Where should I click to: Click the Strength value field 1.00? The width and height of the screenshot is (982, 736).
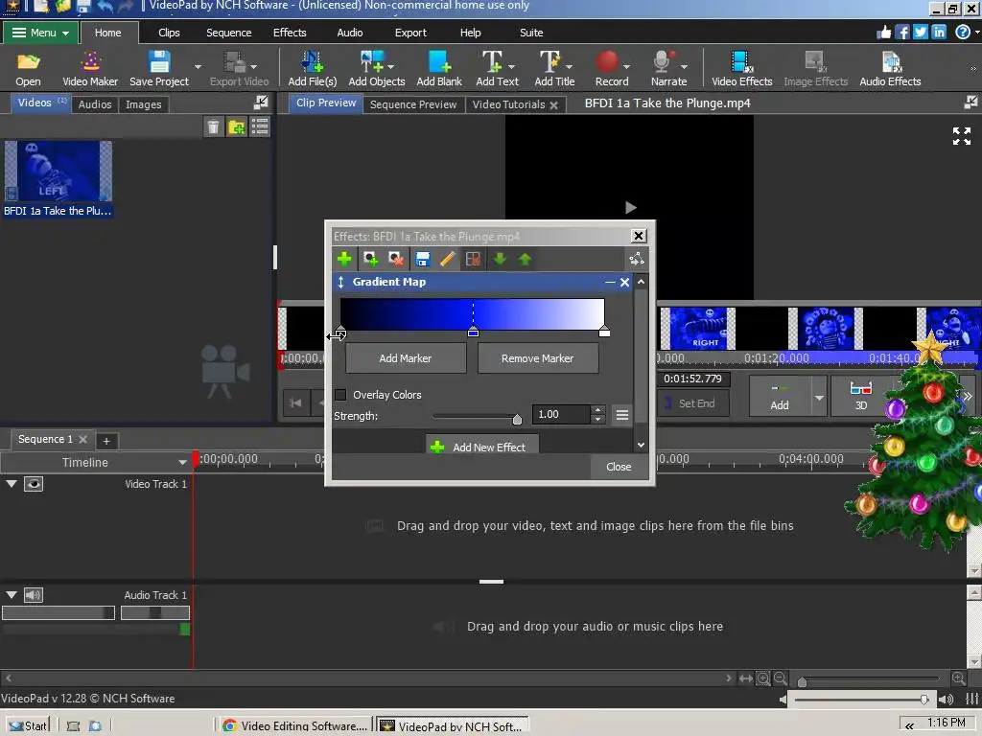[x=560, y=414]
